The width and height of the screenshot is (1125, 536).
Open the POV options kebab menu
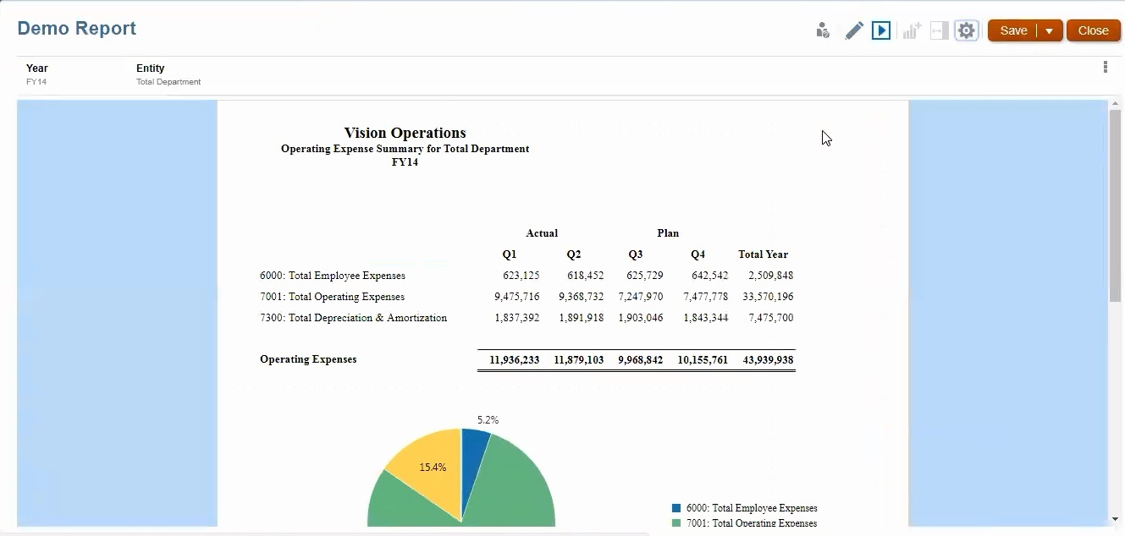(x=1105, y=67)
